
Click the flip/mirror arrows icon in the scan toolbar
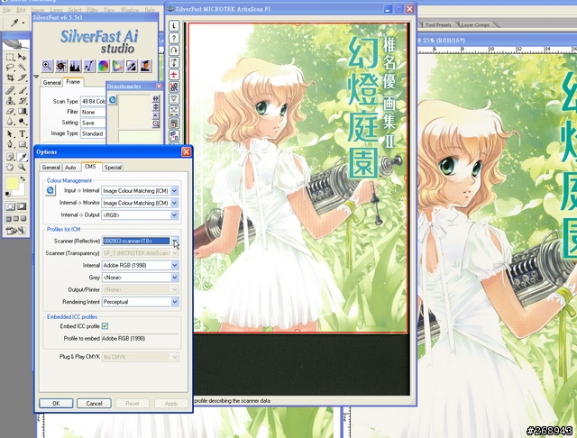(x=174, y=62)
